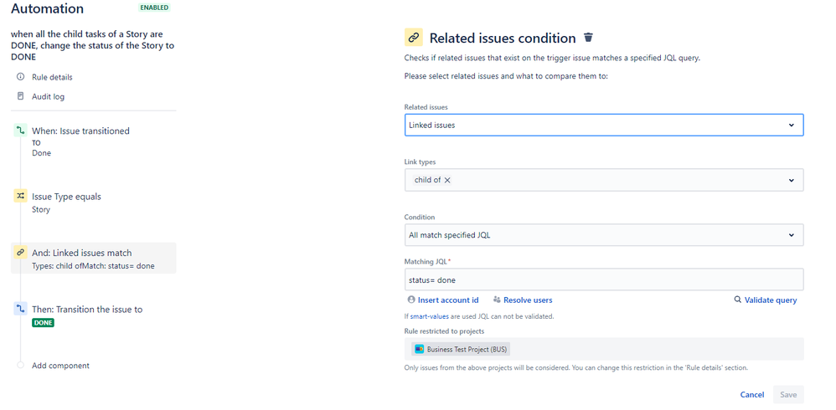Remove the 'child of' link type
This screenshot has height=410, width=836.
[x=447, y=180]
